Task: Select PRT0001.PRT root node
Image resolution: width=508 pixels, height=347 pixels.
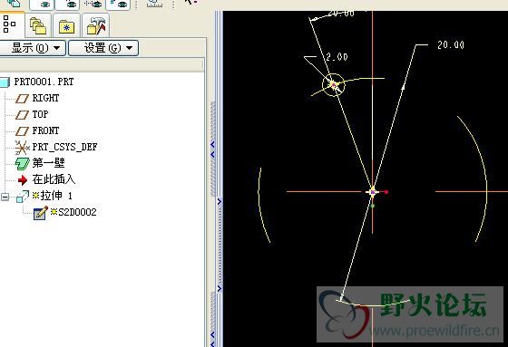Action: point(44,82)
